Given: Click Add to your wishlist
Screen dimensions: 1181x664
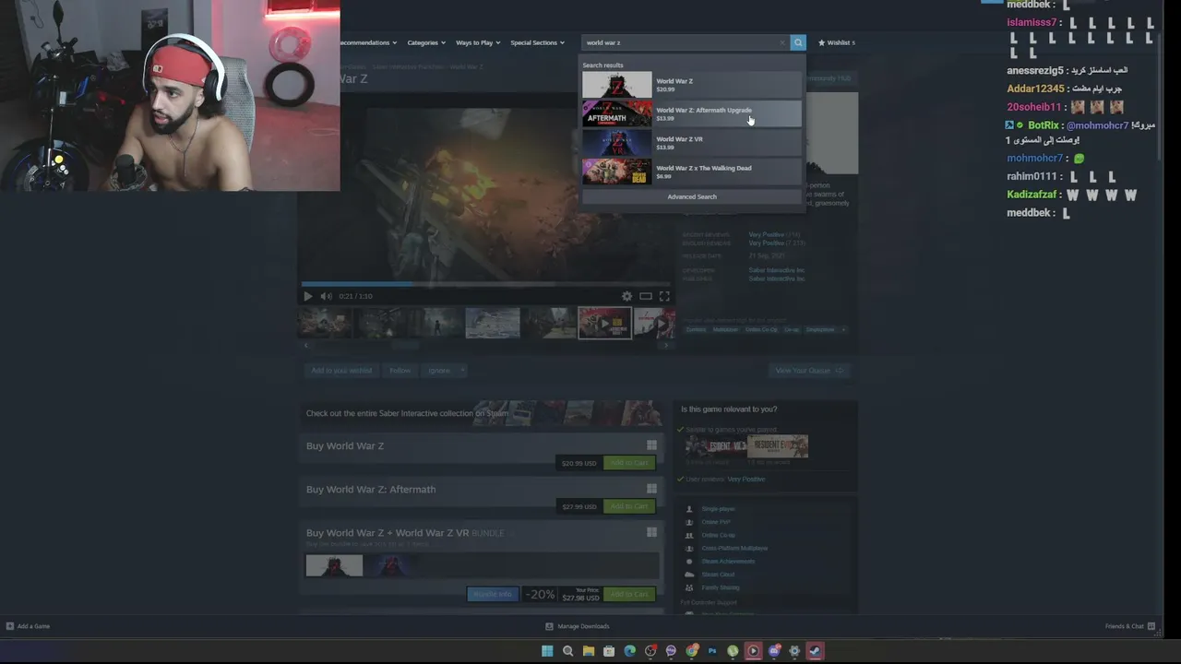Looking at the screenshot, I should 341,371.
